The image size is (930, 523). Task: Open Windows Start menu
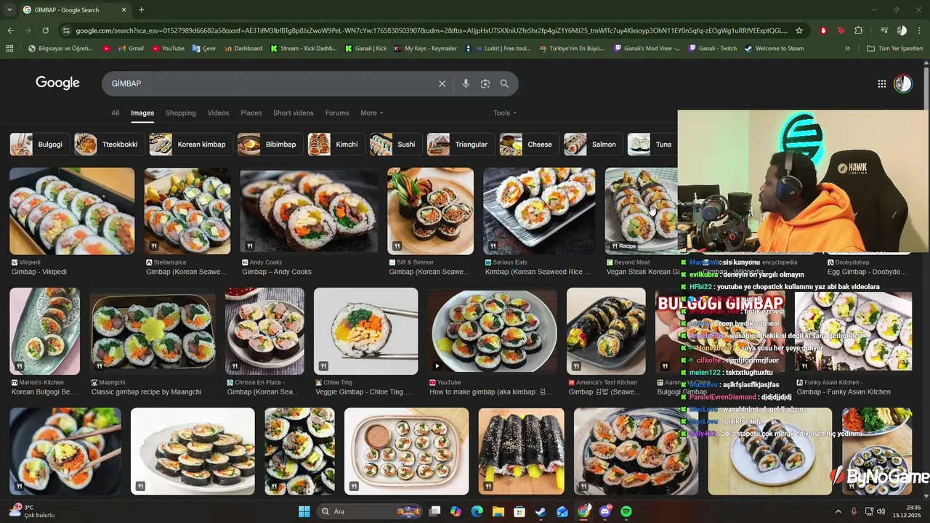click(304, 511)
